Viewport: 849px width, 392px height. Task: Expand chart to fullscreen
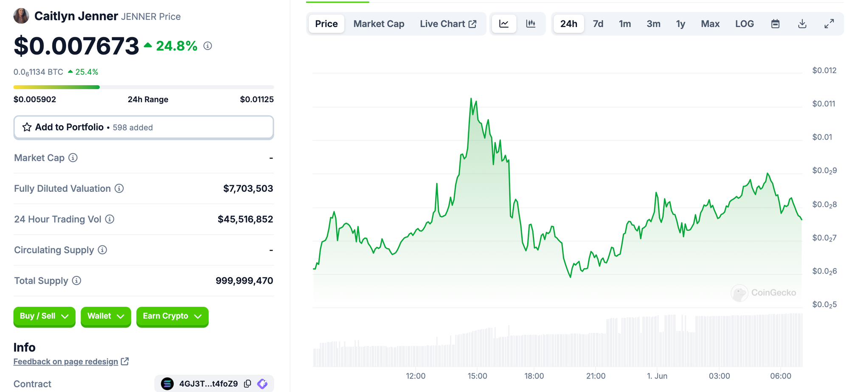829,24
